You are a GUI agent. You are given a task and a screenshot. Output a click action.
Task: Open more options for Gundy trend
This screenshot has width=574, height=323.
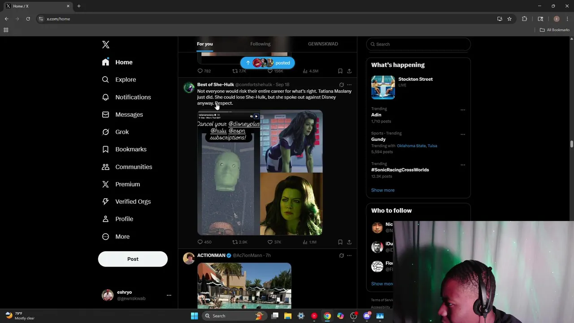[463, 135]
